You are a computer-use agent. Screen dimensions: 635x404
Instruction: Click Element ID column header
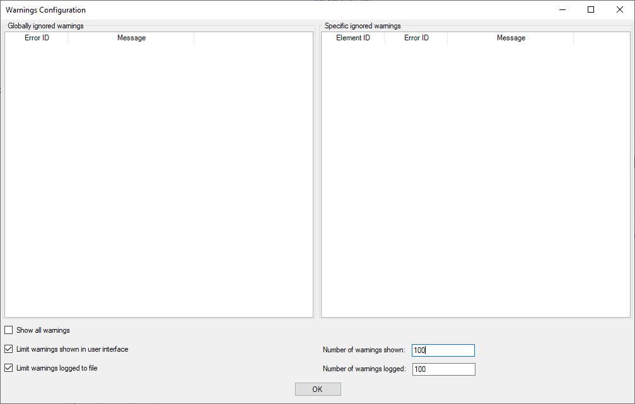tap(352, 38)
